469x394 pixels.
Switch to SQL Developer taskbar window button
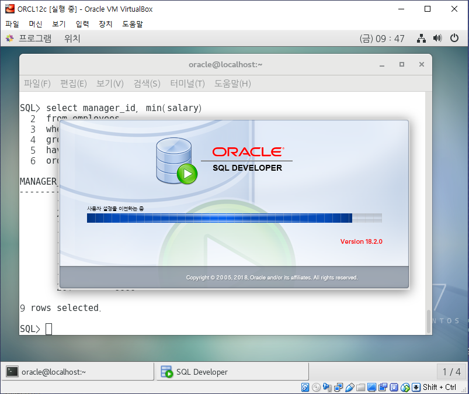pos(232,372)
